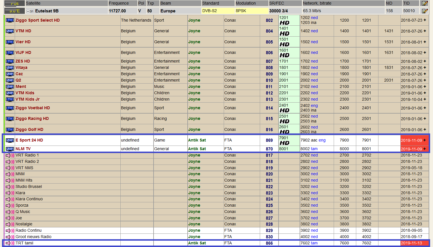The width and height of the screenshot is (433, 247).
Task: Open the Q2 channel link
Action: tap(18, 80)
